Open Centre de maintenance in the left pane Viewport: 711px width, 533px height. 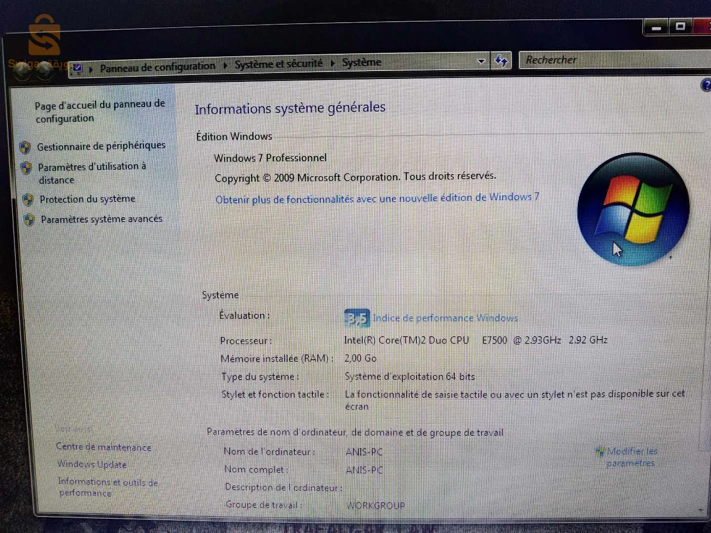(104, 447)
